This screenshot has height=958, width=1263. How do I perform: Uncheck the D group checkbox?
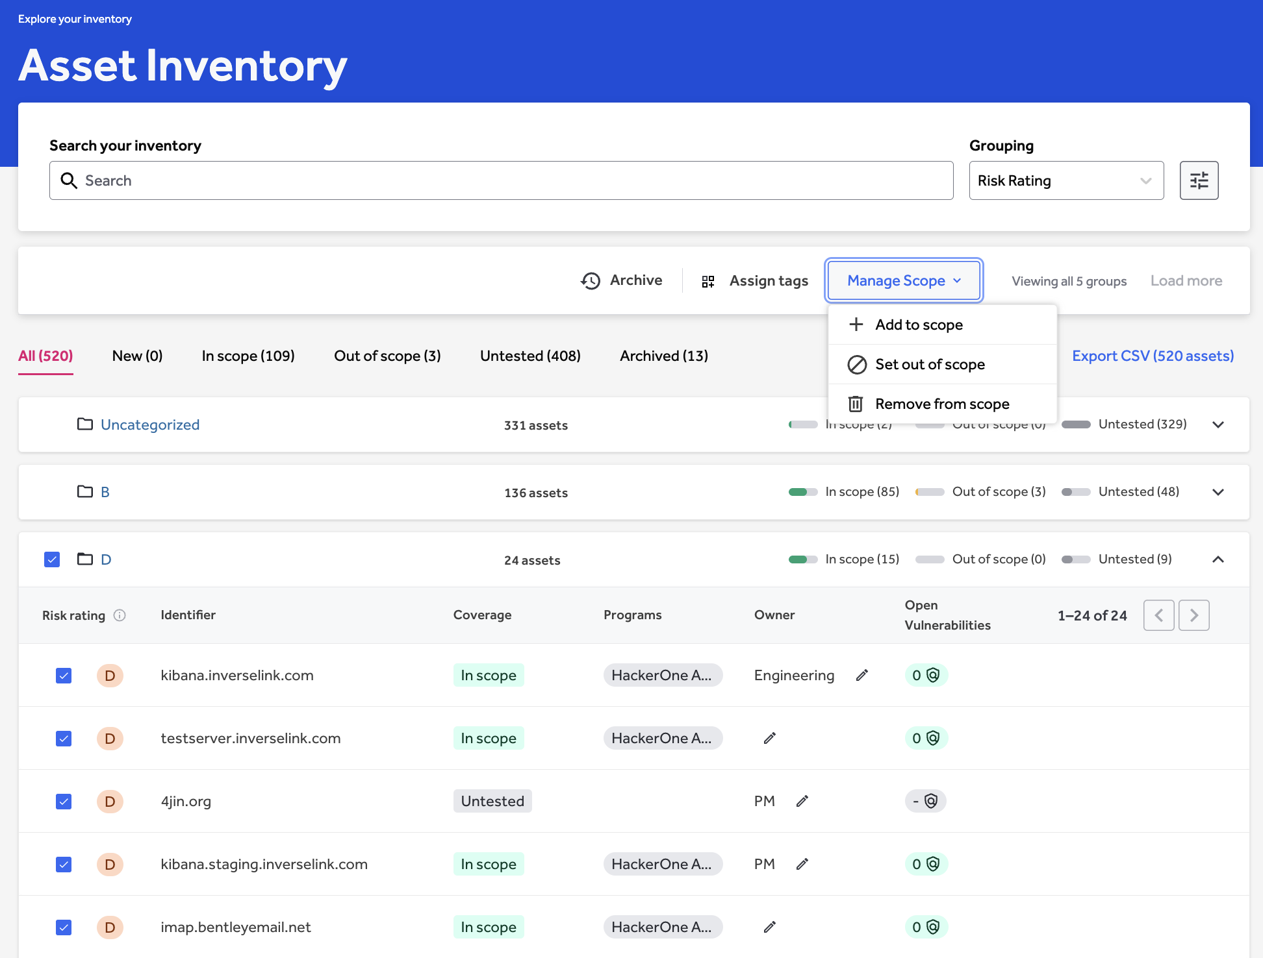[x=52, y=559]
